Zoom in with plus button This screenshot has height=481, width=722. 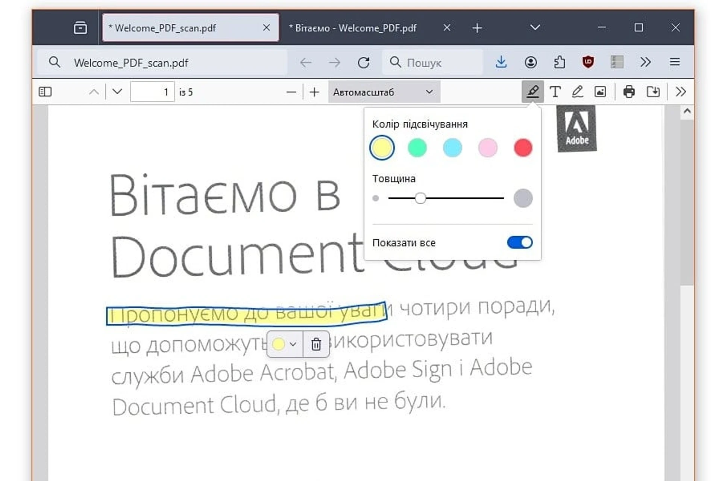(314, 92)
